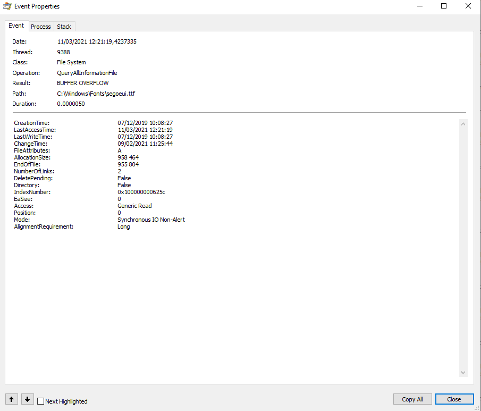Select the EndOfFile value 955 804
Viewport: 481px width, 411px height.
pyautogui.click(x=128, y=164)
